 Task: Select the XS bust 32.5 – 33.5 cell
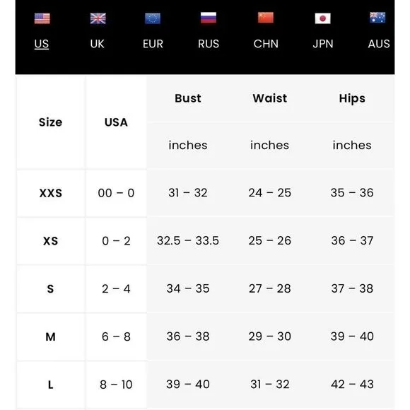[x=188, y=240]
